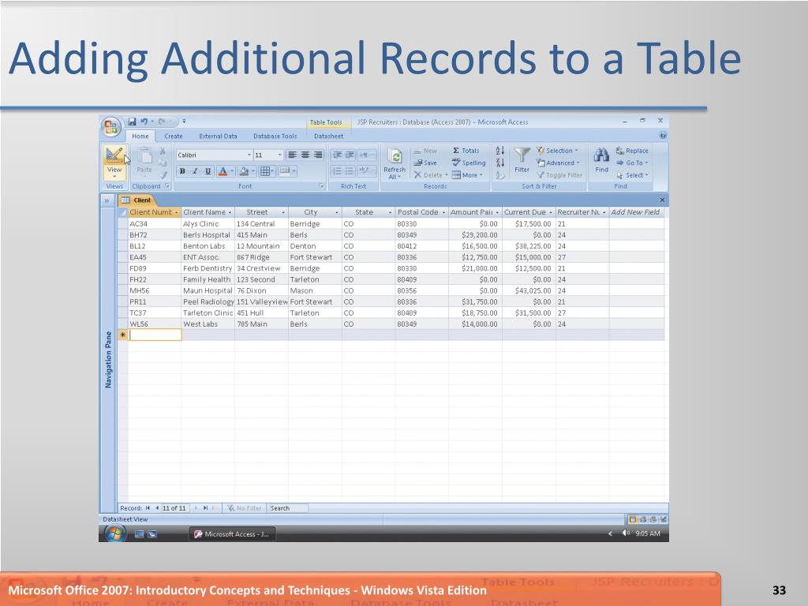
Task: Sort ascending A to Z
Action: pos(499,151)
